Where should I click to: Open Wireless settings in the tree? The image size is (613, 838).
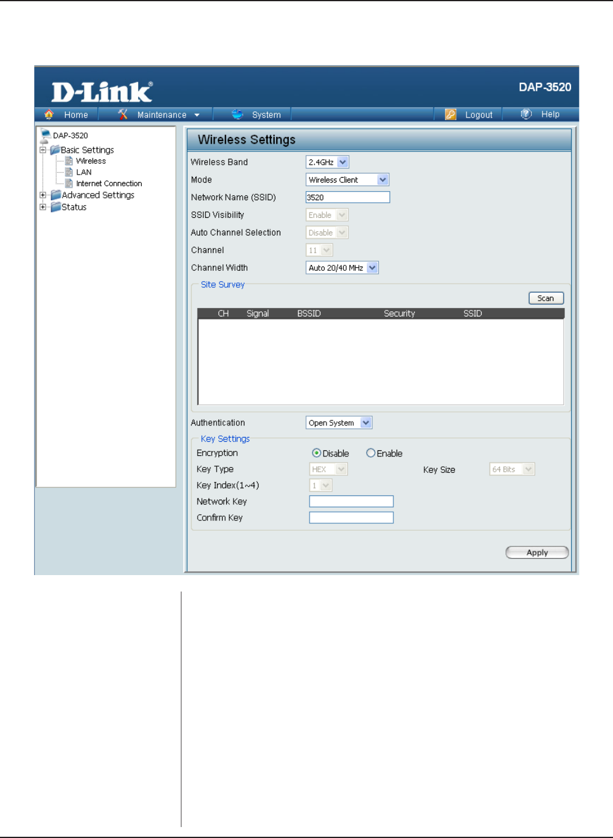tap(91, 161)
